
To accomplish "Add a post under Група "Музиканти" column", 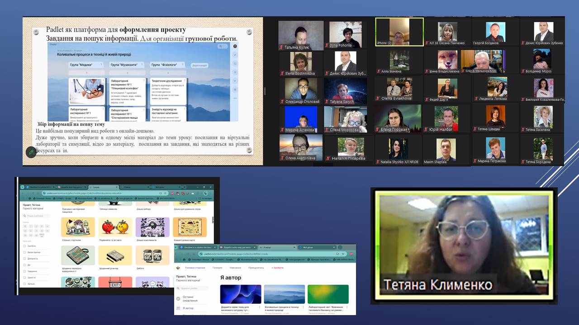I will [128, 73].
